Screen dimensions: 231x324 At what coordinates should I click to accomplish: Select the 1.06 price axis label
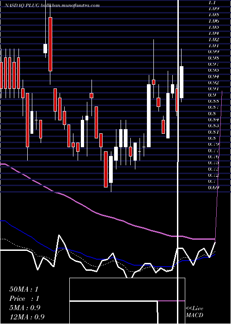(x=213, y=21)
